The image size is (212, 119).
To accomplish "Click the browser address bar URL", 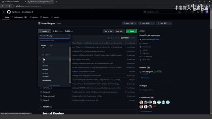I will click(28, 6).
